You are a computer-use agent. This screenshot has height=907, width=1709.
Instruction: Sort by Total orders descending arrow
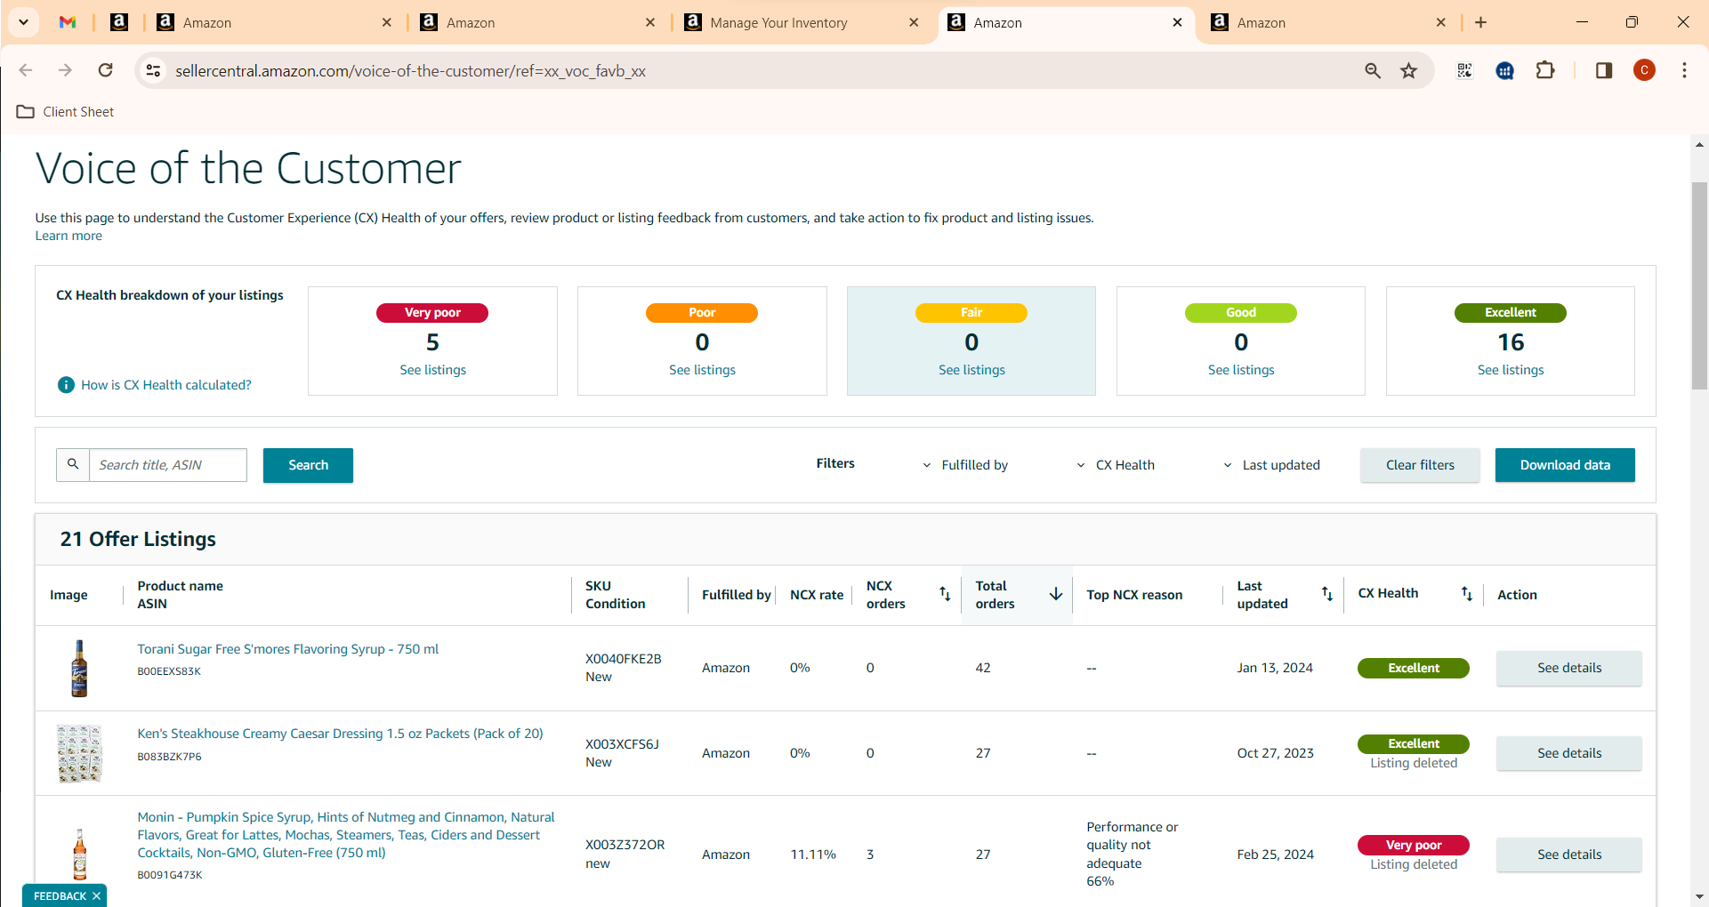pyautogui.click(x=1056, y=594)
